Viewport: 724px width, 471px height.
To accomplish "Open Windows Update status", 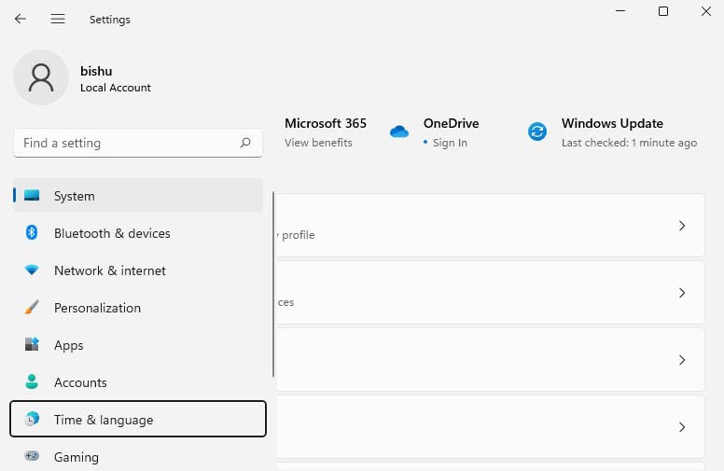I will [x=612, y=132].
